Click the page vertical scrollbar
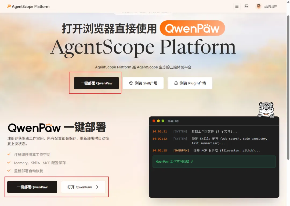 tap(288, 88)
